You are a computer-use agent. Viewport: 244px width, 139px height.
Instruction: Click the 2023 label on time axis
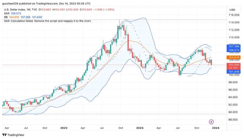(x=140, y=128)
